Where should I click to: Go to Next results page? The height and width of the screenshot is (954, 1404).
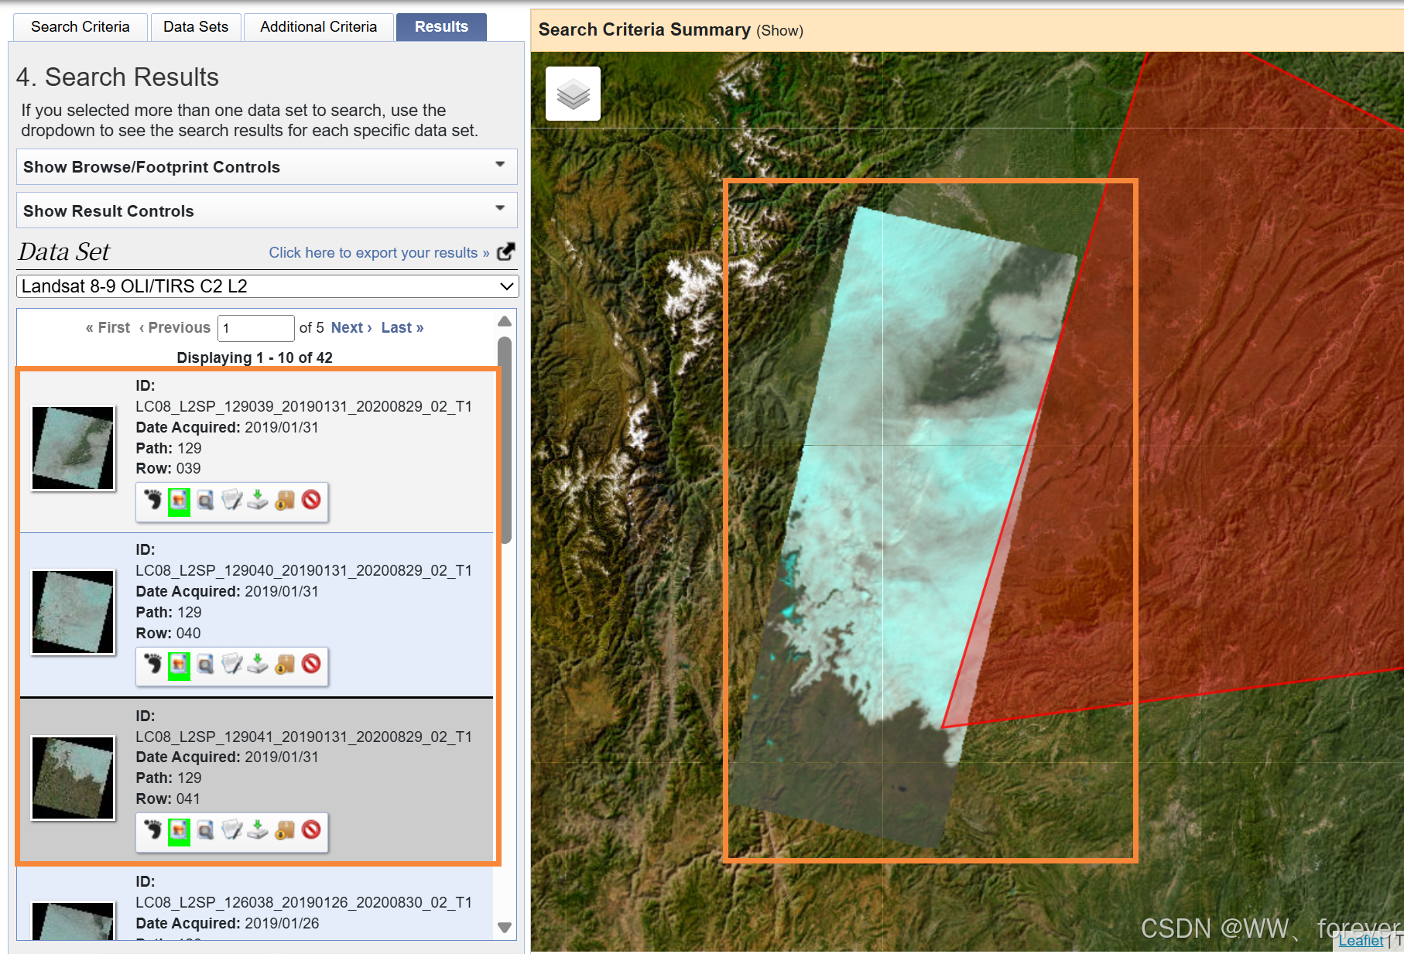[351, 328]
